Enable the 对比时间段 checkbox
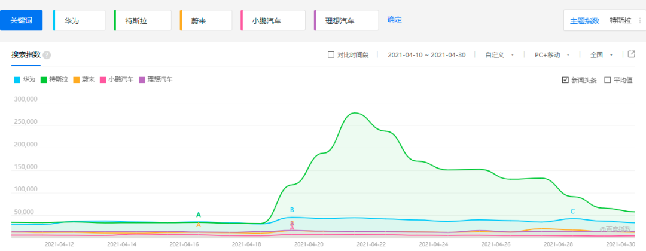 [331, 55]
